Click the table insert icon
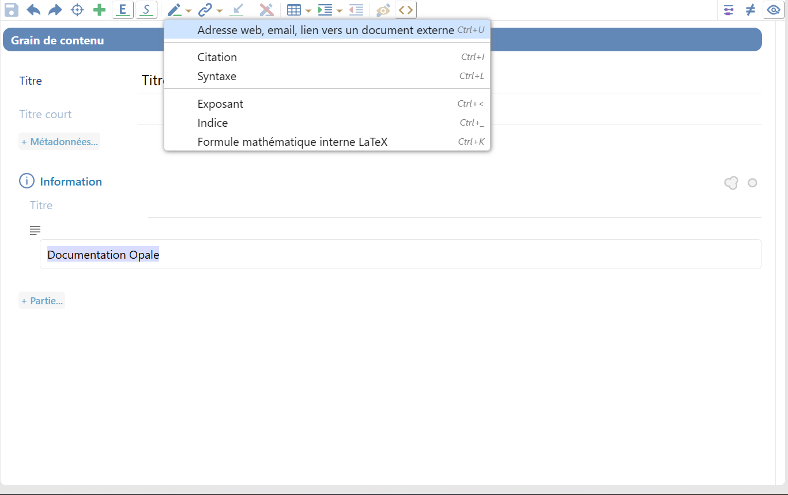788x495 pixels. [x=294, y=10]
